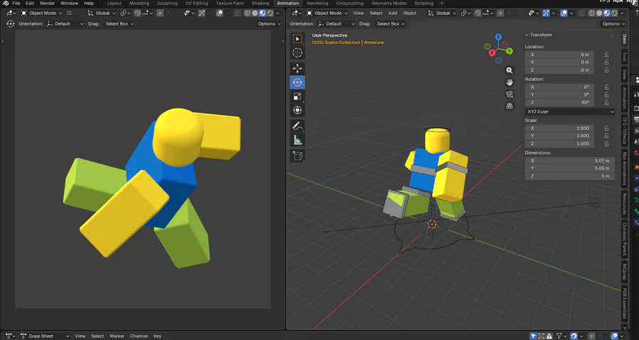Click the Scale Z 1.000 field
This screenshot has width=639, height=340.
559,144
